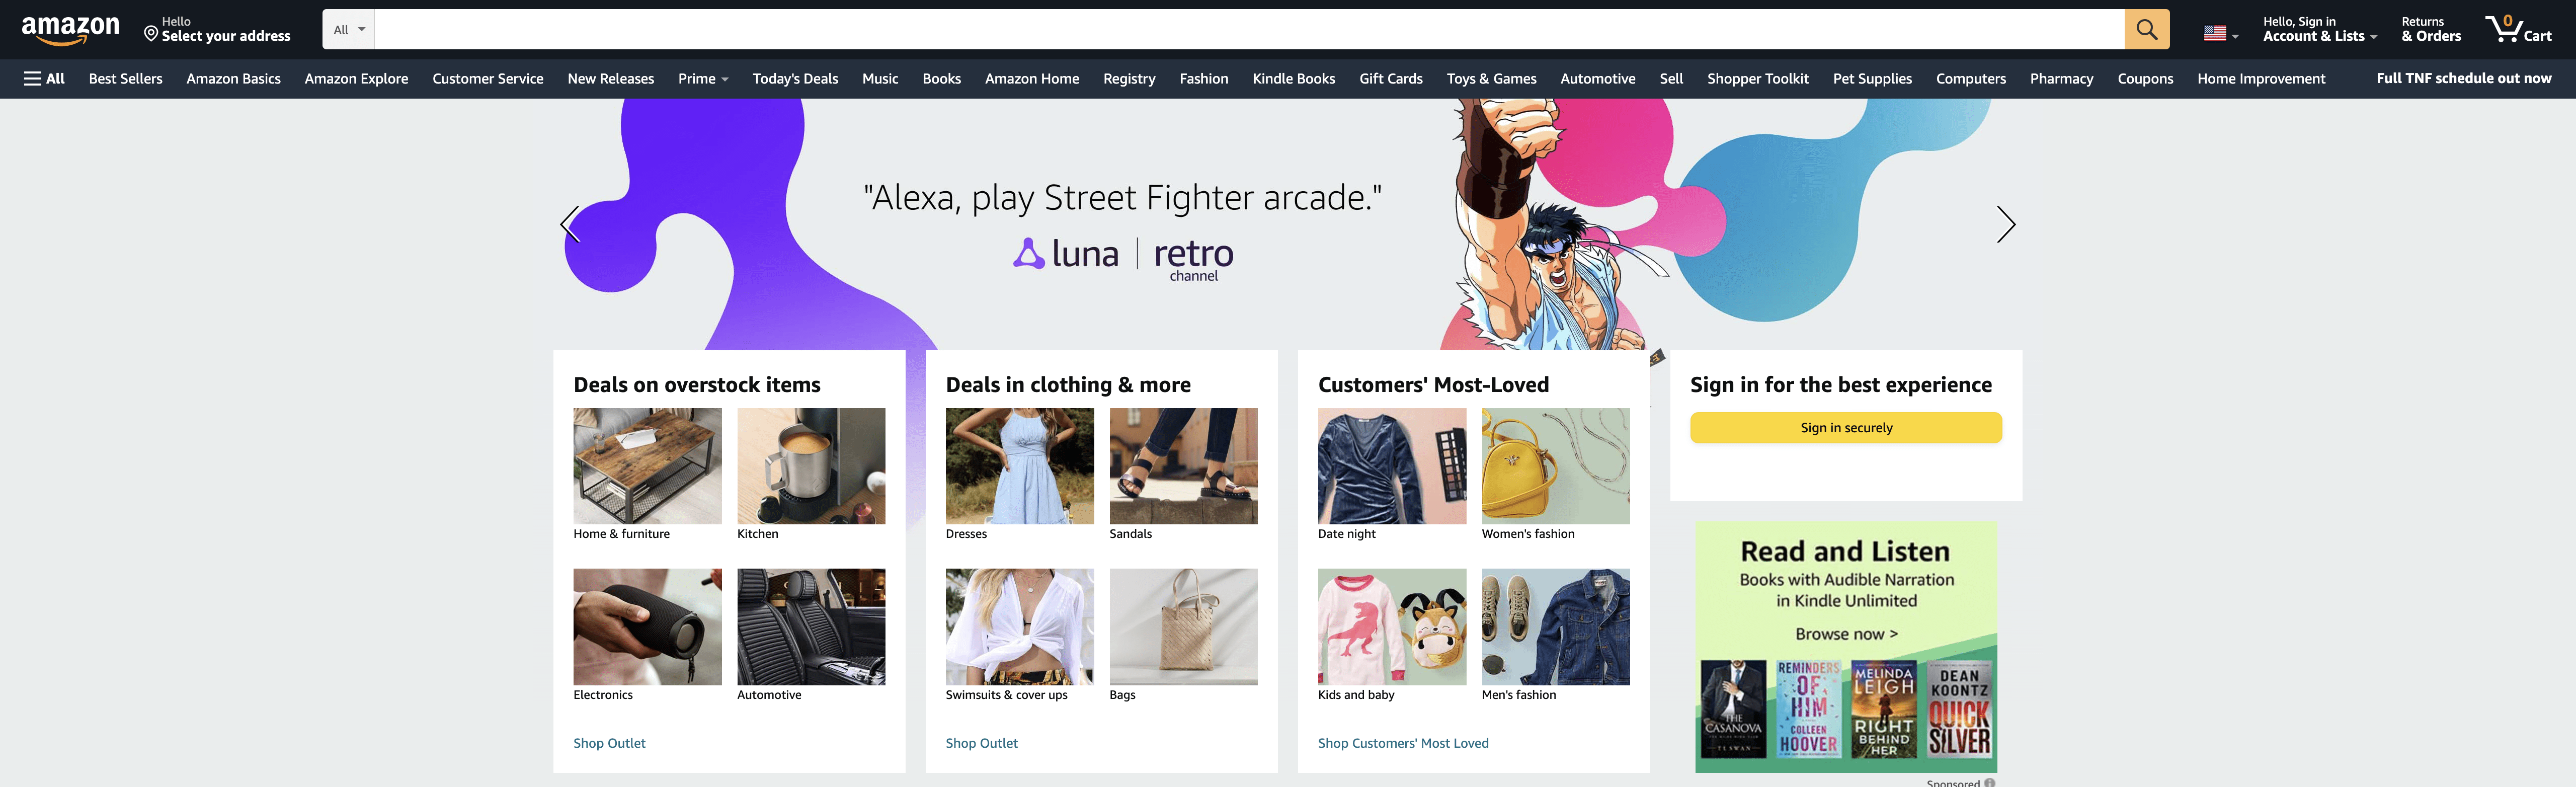2576x787 pixels.
Task: Click Sign in securely button
Action: coord(1845,428)
